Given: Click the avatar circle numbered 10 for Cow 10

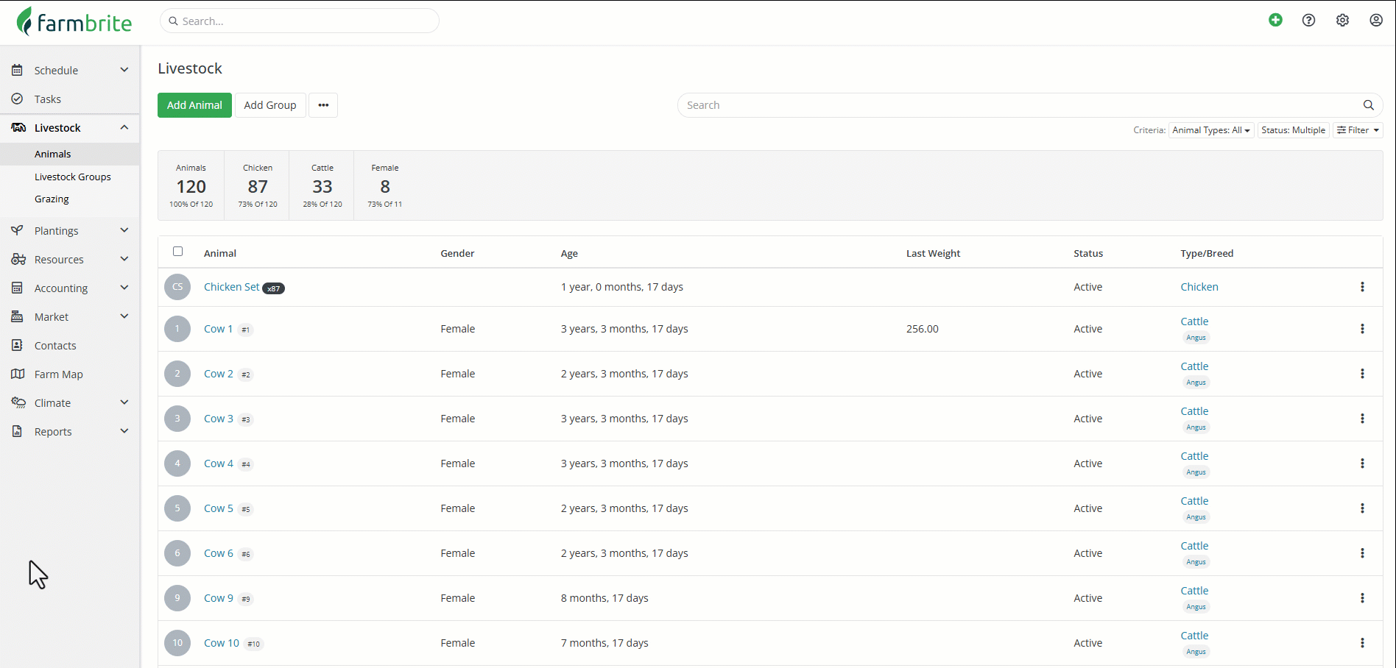Looking at the screenshot, I should point(177,643).
